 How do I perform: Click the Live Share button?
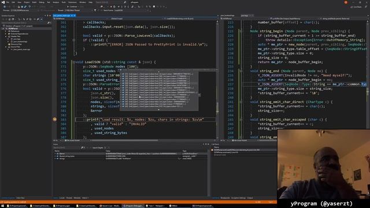pyautogui.click(x=356, y=7)
